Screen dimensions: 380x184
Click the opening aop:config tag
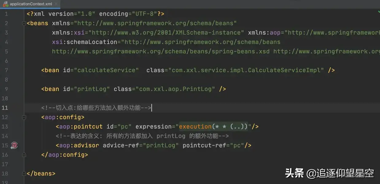coord(63,117)
